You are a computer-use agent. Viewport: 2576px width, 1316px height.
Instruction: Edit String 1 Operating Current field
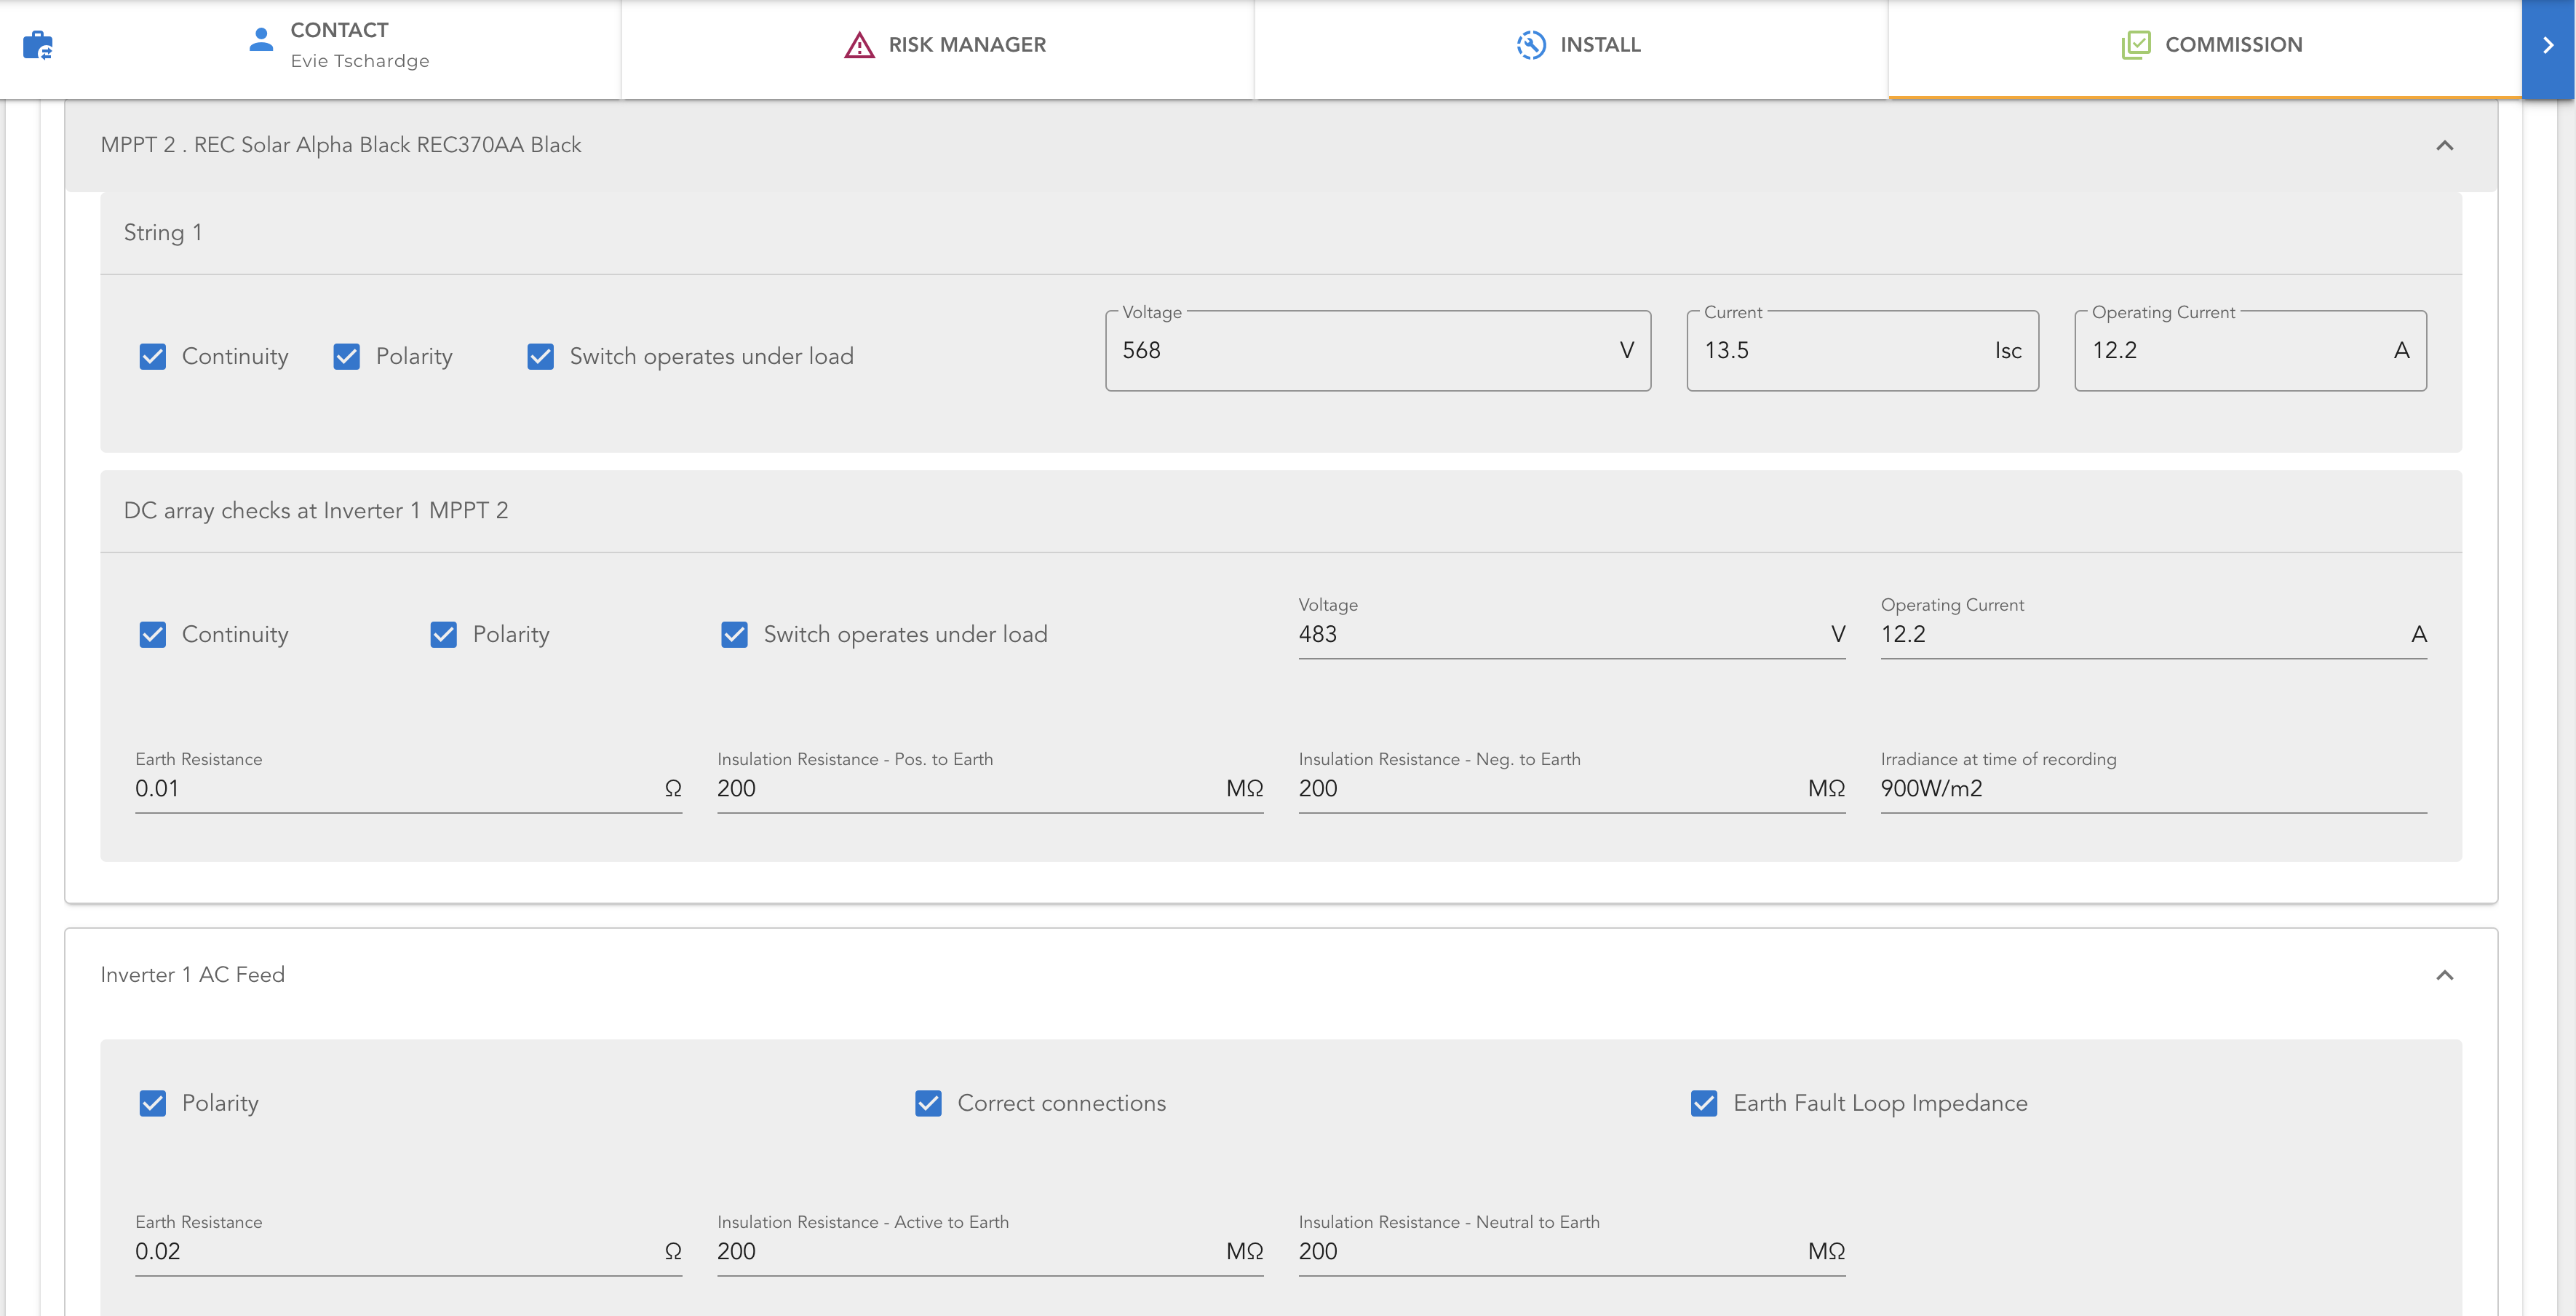[2250, 350]
